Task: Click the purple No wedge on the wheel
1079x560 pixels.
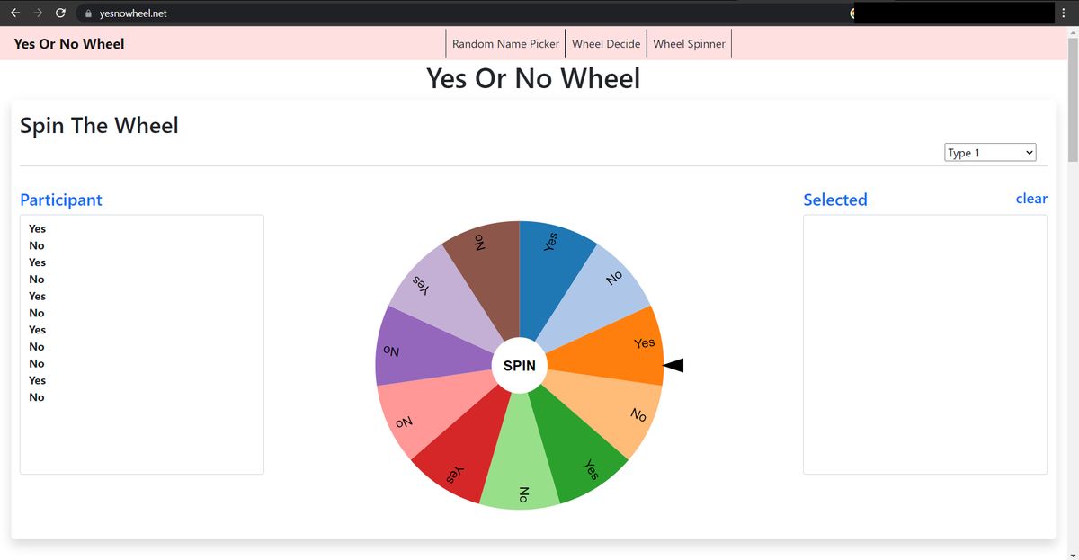Action: click(400, 351)
